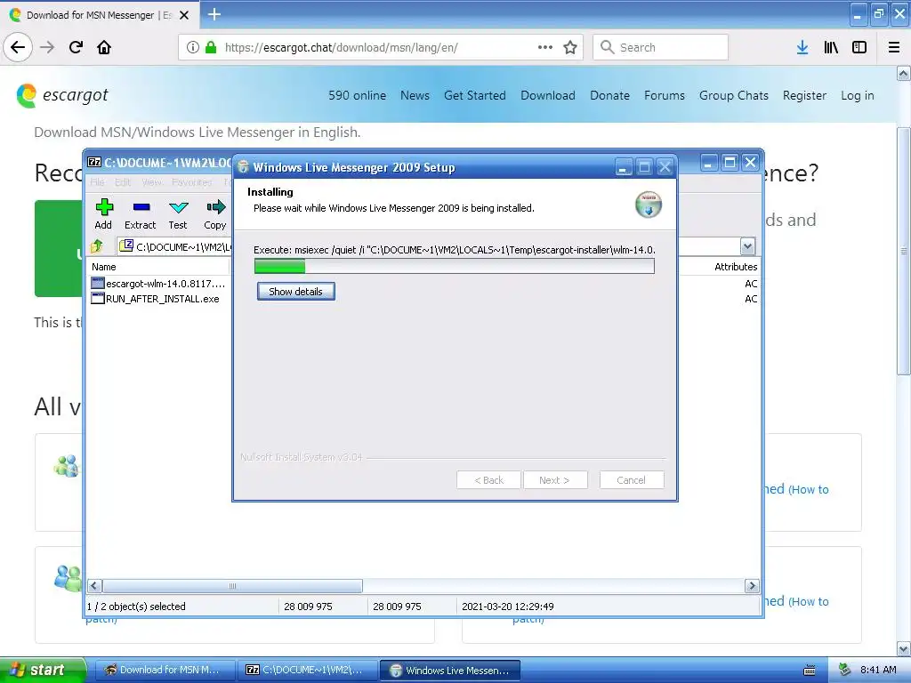
Task: Switch to 7-Zip C:\DOCUME~1 taskbar button
Action: [307, 670]
